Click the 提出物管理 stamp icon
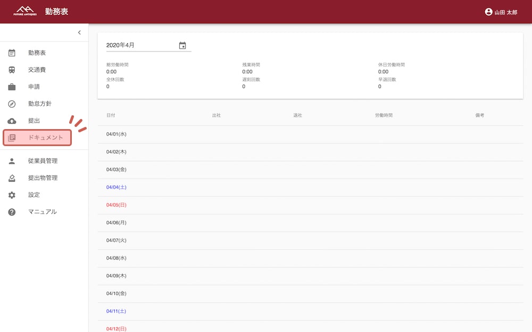The width and height of the screenshot is (532, 332). click(x=12, y=178)
